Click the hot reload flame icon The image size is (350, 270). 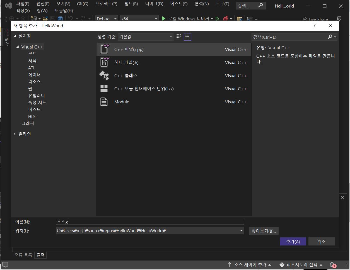click(226, 19)
